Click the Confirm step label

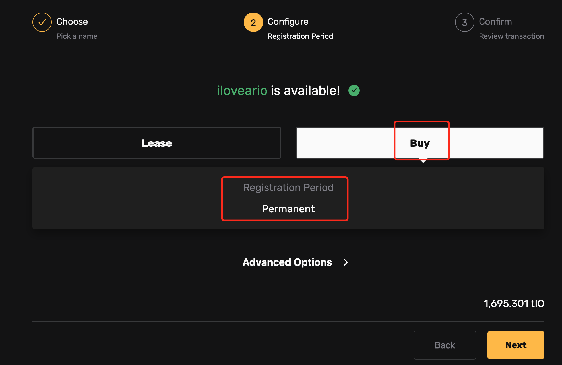click(496, 22)
